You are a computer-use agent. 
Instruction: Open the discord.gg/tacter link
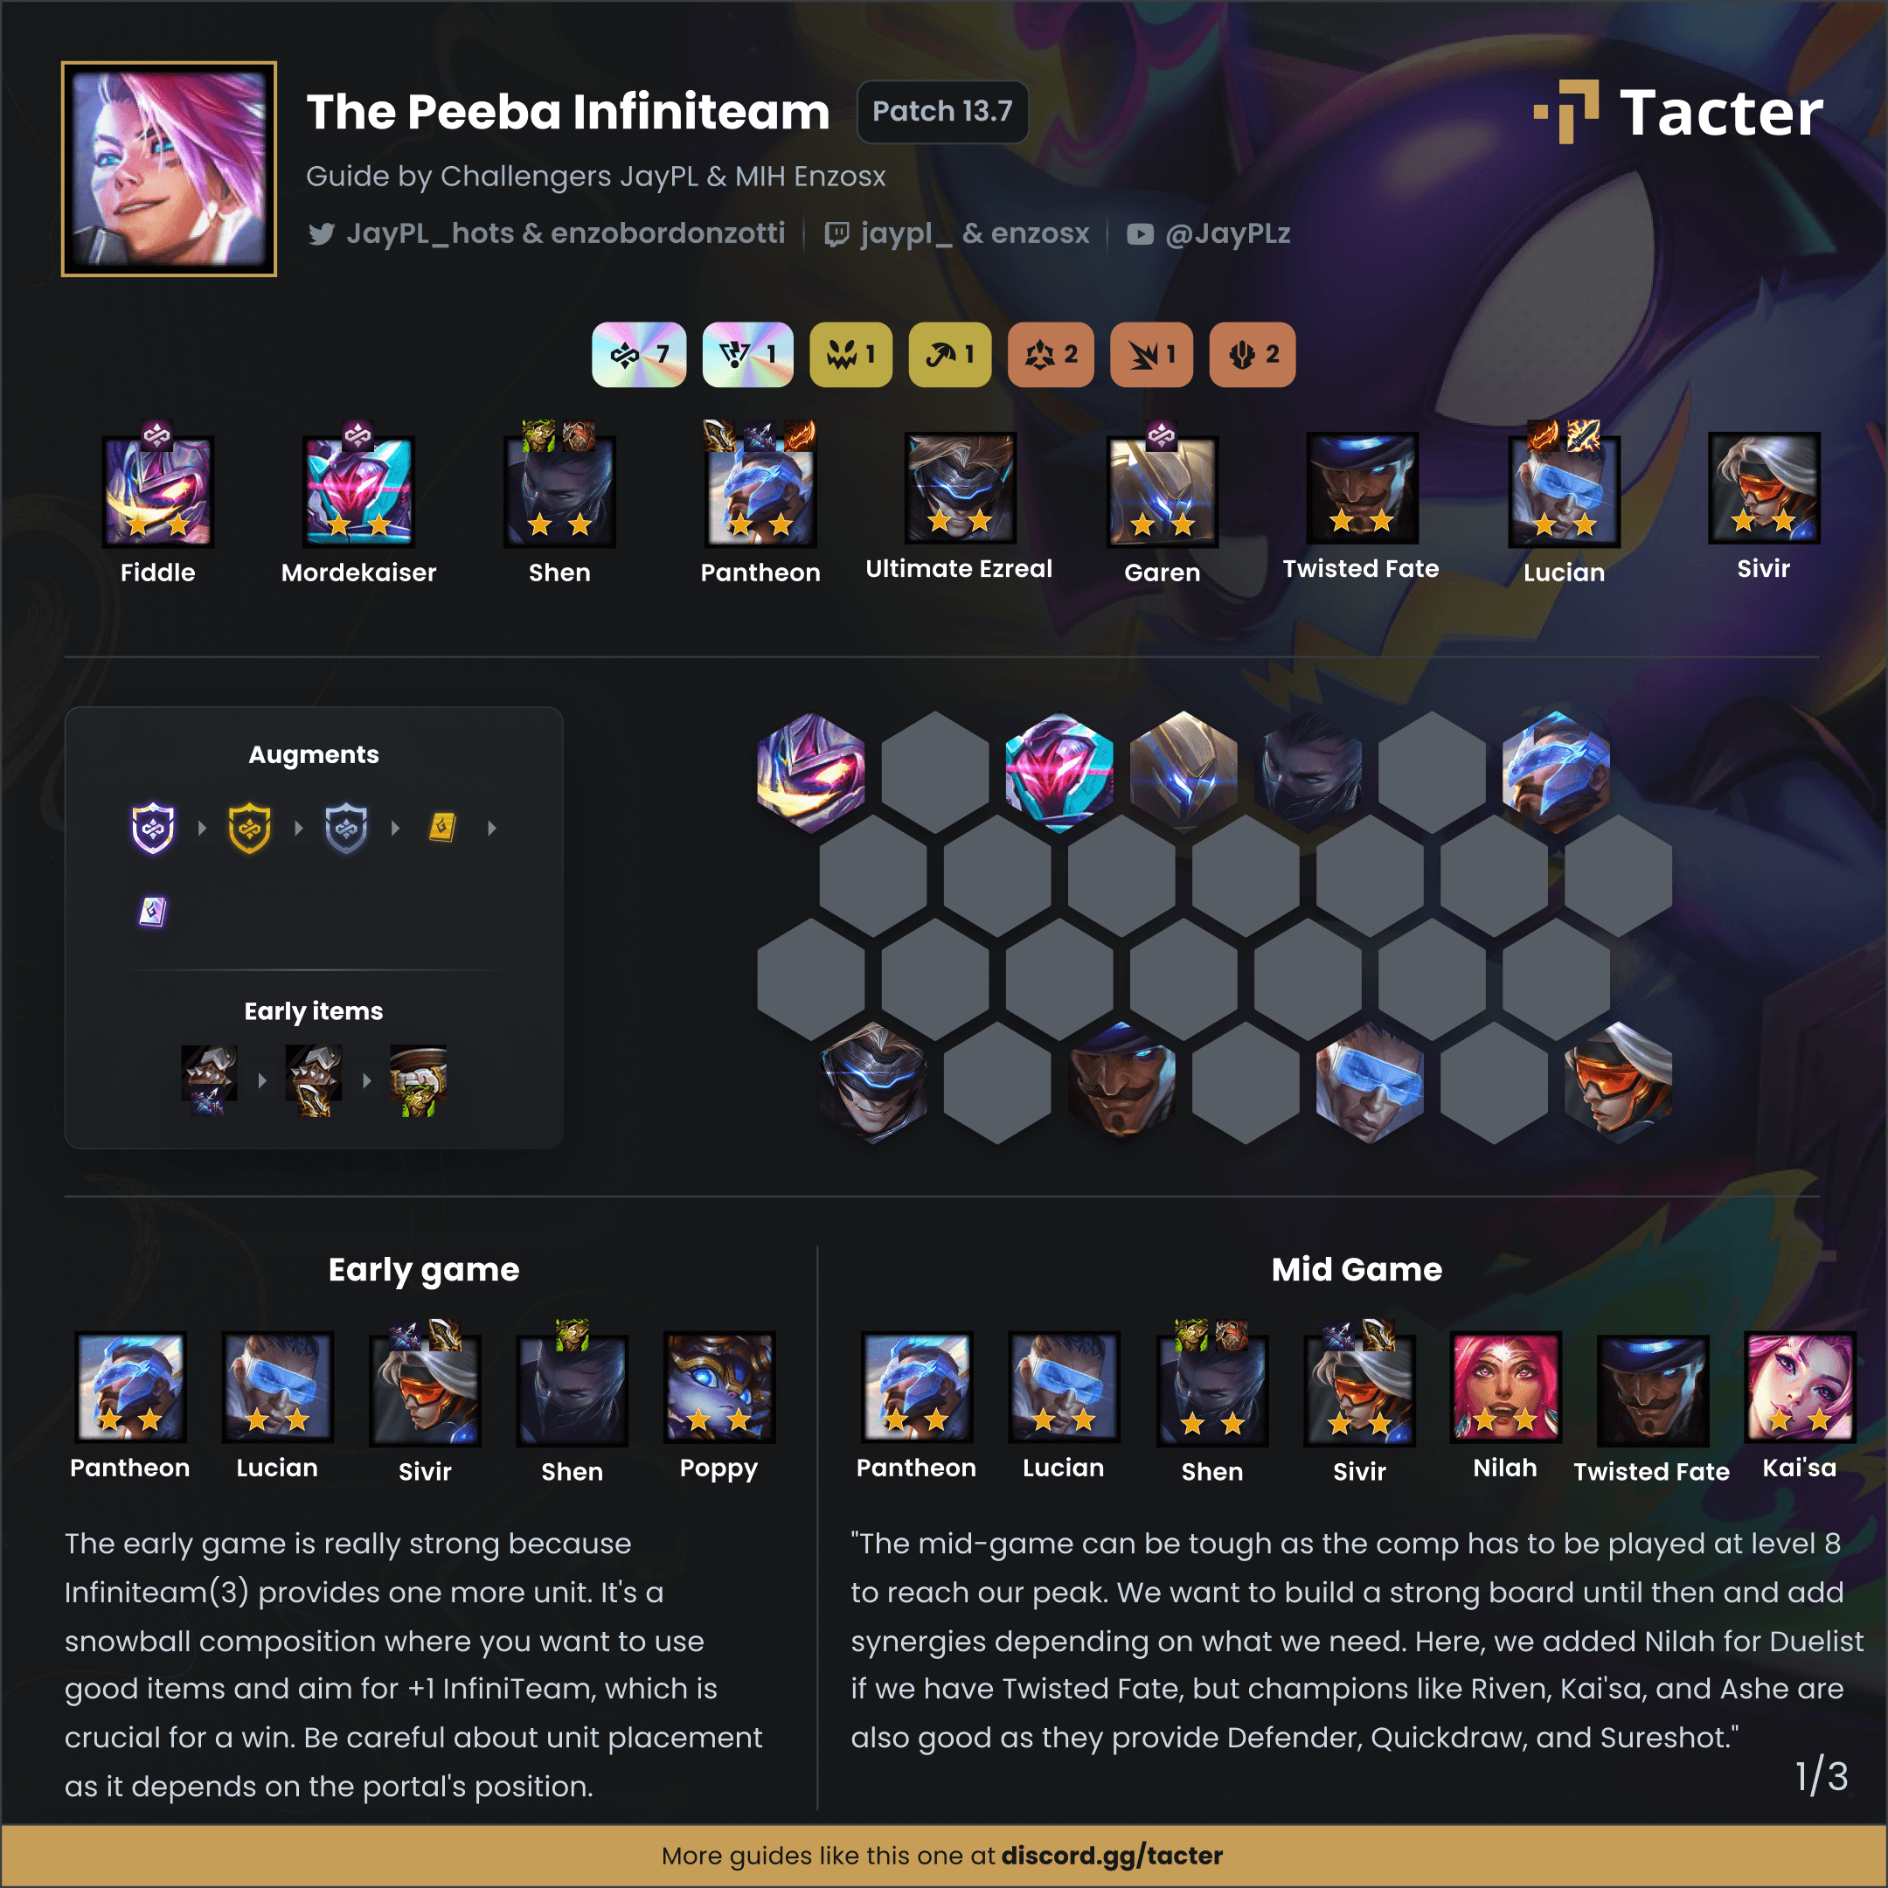(1111, 1855)
